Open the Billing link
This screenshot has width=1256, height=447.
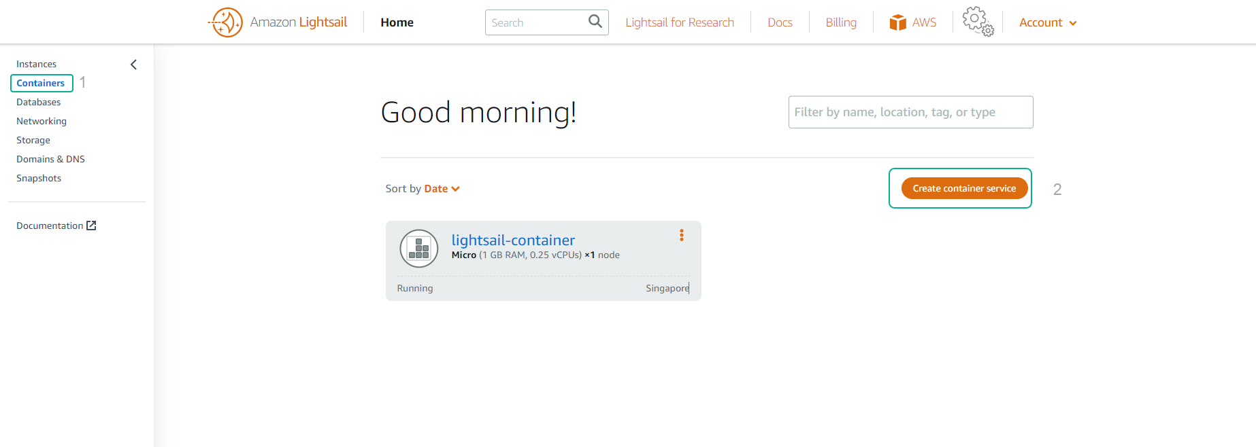pos(841,22)
